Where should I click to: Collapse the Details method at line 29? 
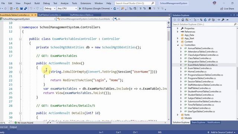tap(20, 113)
